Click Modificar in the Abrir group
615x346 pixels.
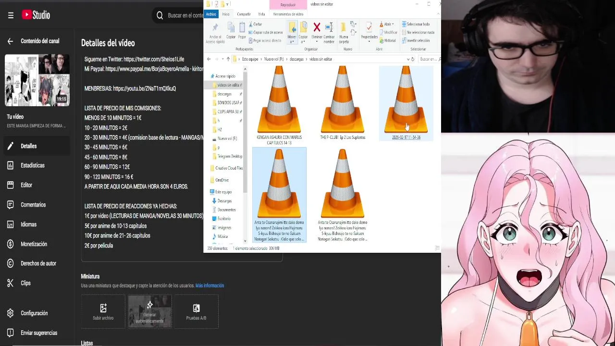click(388, 32)
